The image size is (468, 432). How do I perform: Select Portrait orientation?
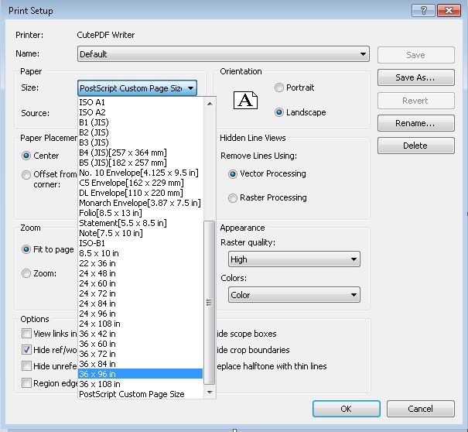[280, 88]
